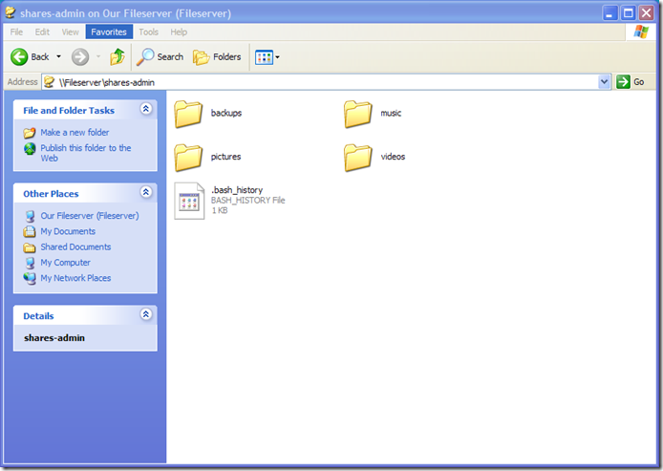Click the My Network Places icon
The height and width of the screenshot is (471, 663).
pyautogui.click(x=30, y=278)
